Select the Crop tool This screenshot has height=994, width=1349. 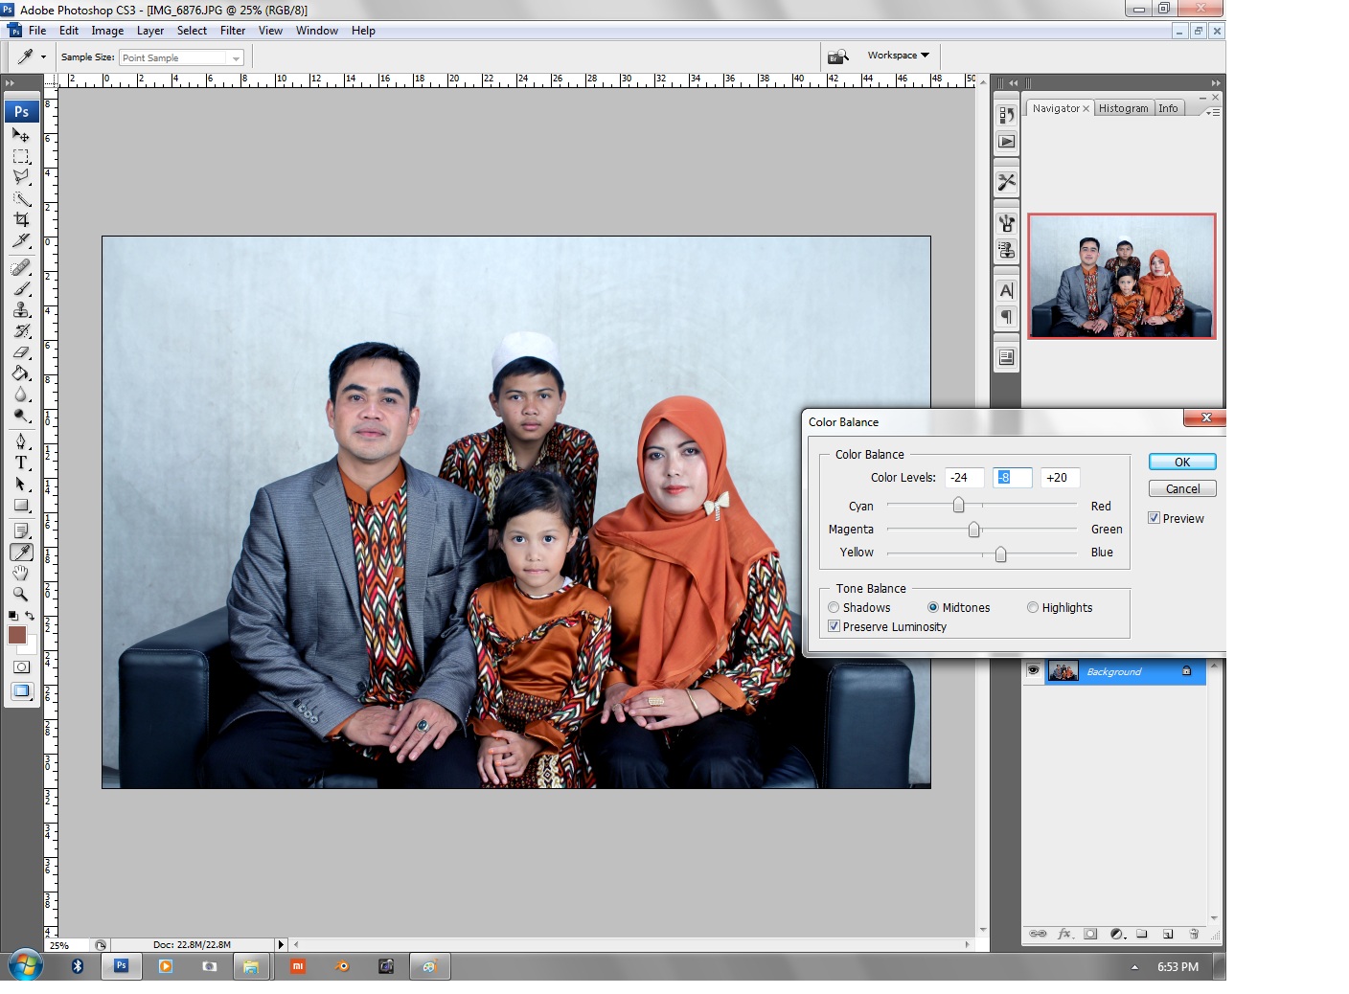[x=21, y=219]
